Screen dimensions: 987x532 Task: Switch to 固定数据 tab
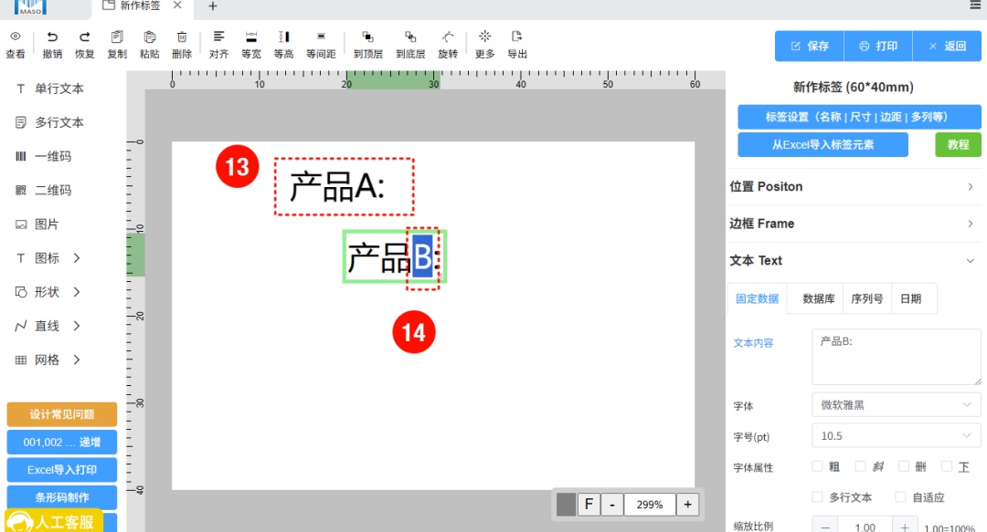pos(758,298)
